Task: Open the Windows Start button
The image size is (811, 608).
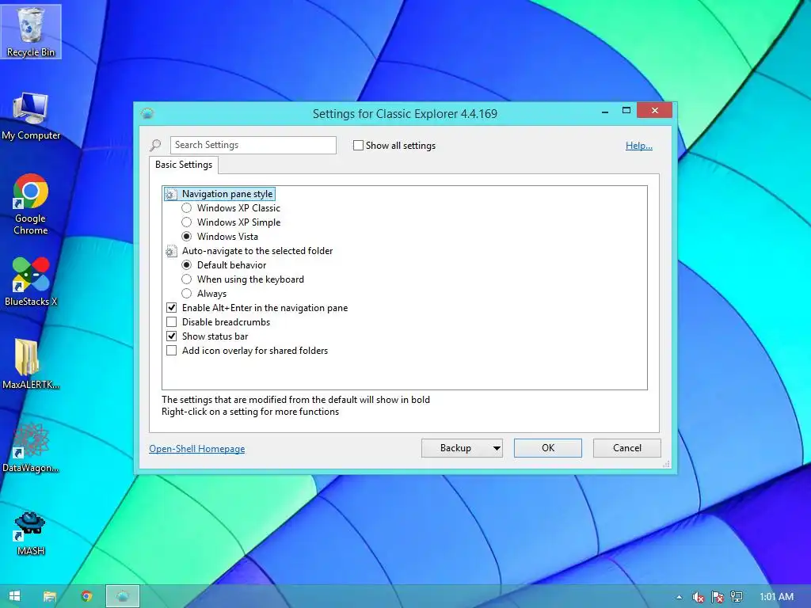Action: (x=14, y=596)
